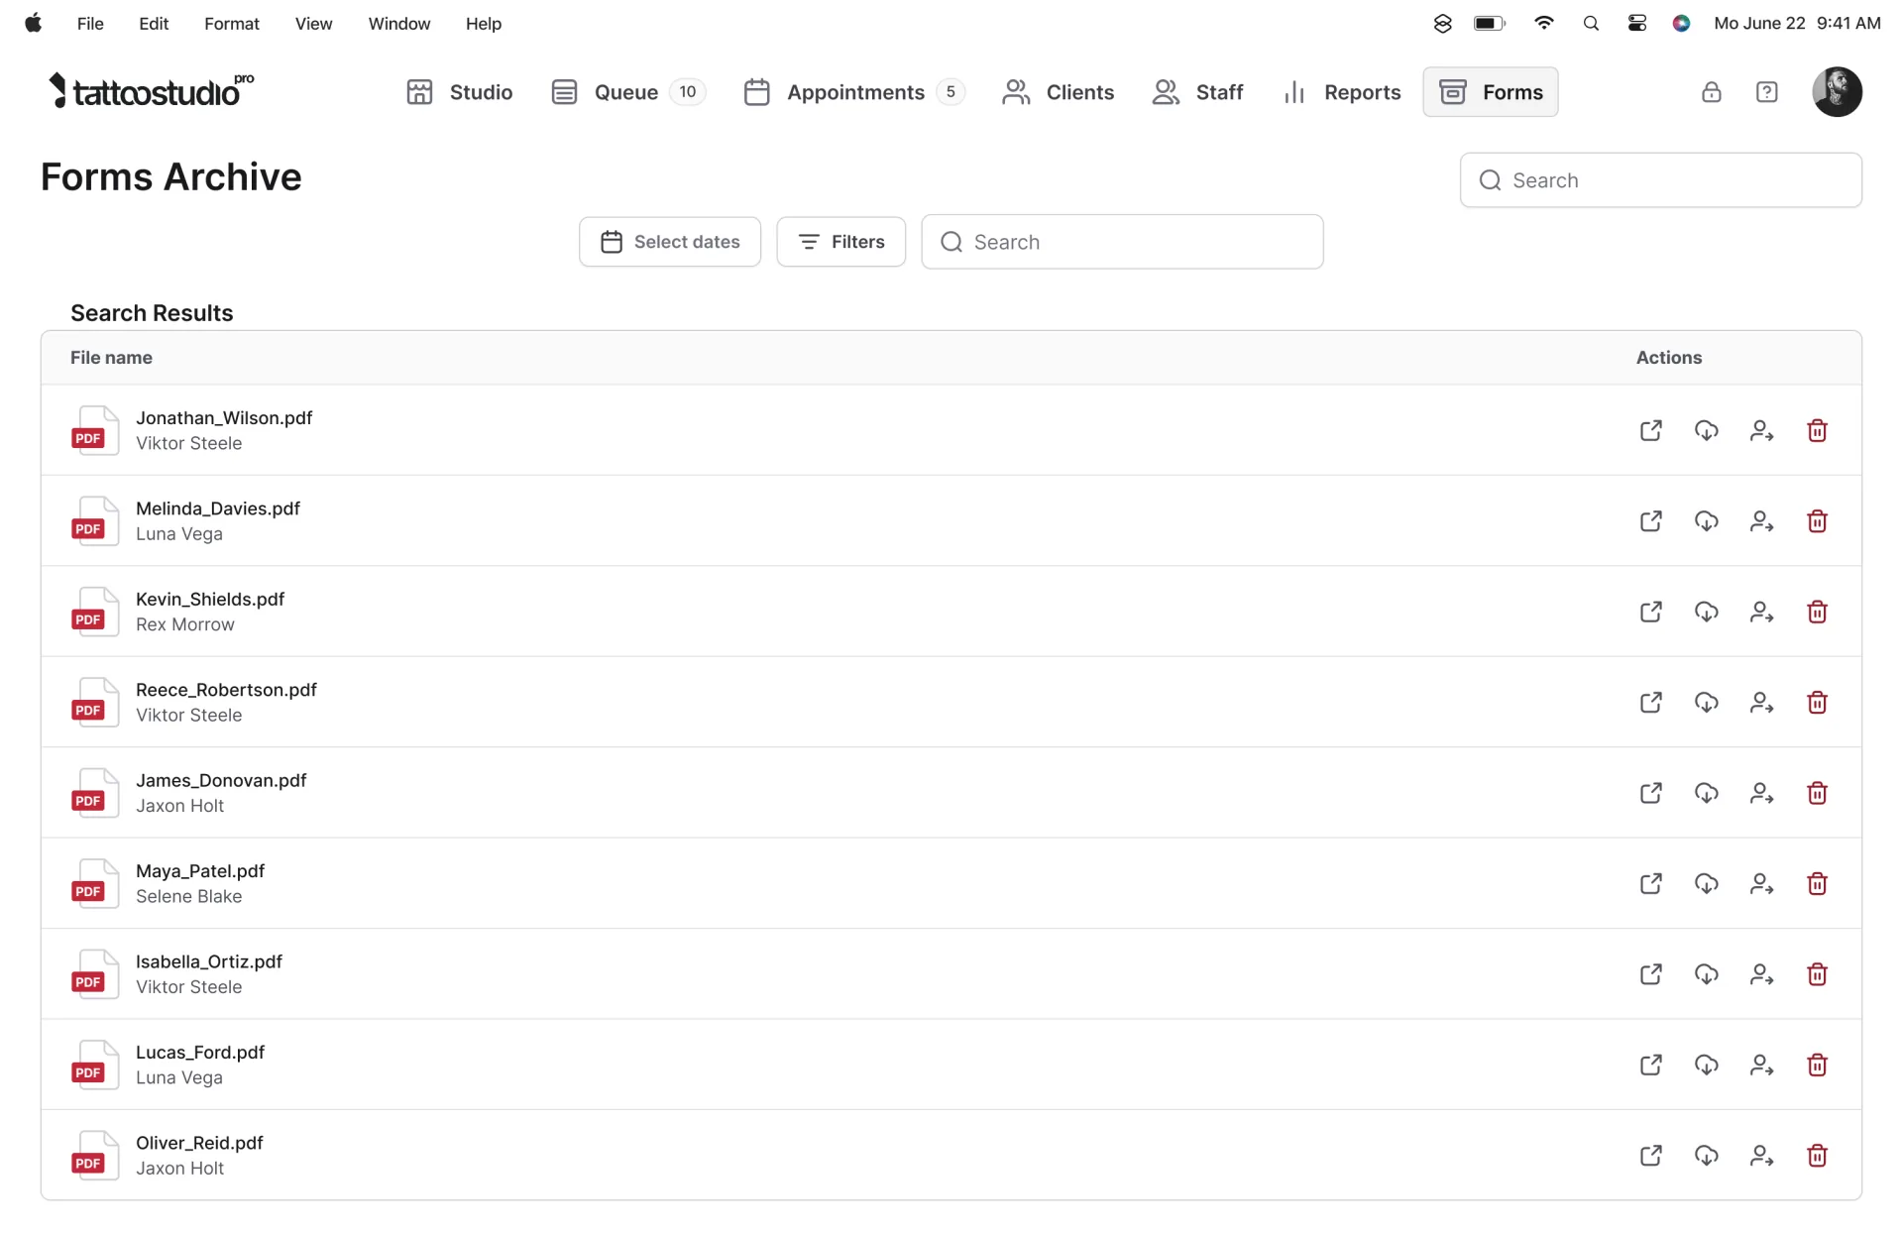
Task: Select the Forms tab
Action: pyautogui.click(x=1490, y=92)
